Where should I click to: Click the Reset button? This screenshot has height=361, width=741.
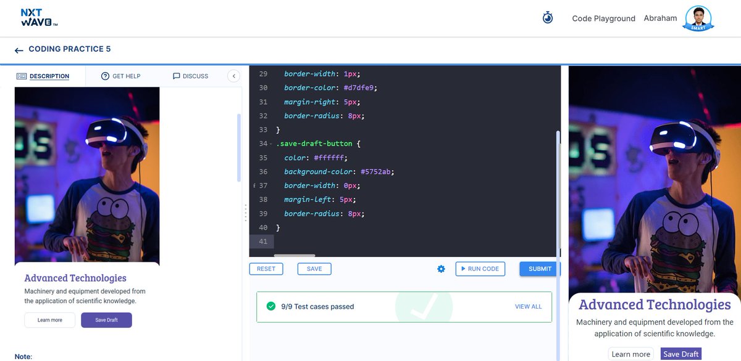tap(266, 269)
